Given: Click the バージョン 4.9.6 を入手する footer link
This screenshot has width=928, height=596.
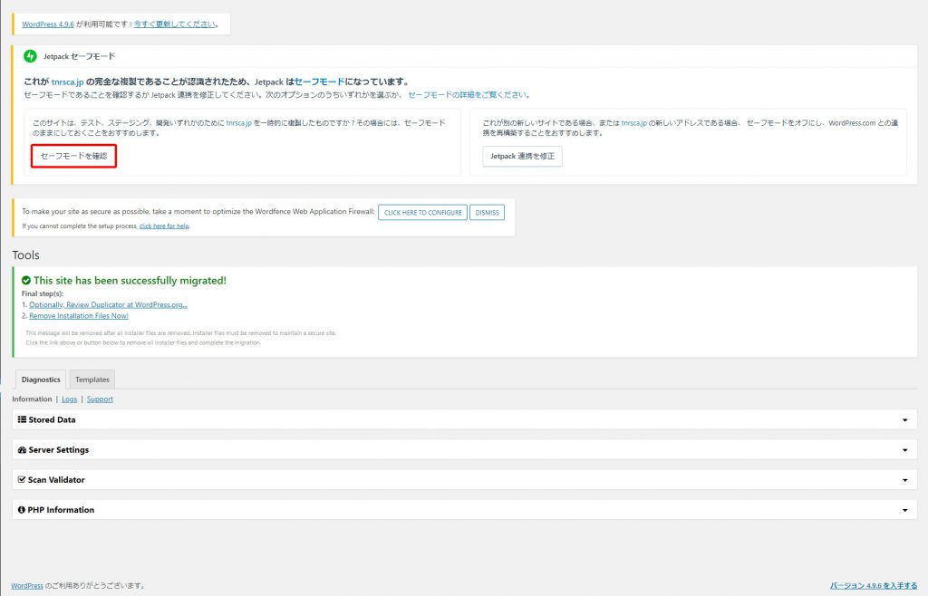Looking at the screenshot, I should 874,585.
